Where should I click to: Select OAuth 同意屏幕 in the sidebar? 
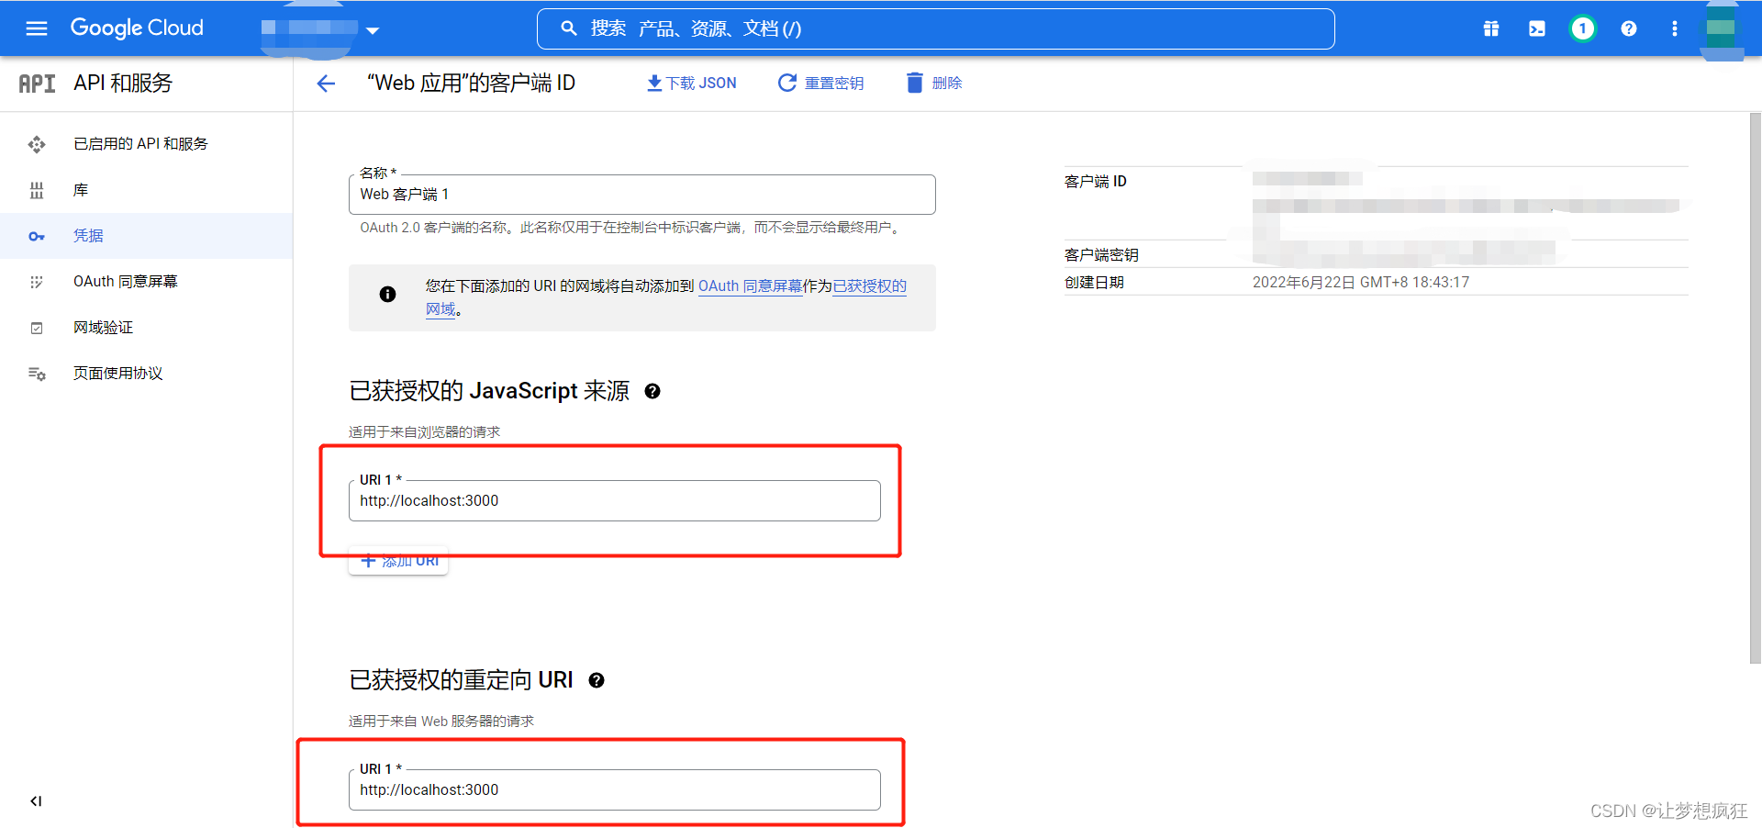[126, 281]
